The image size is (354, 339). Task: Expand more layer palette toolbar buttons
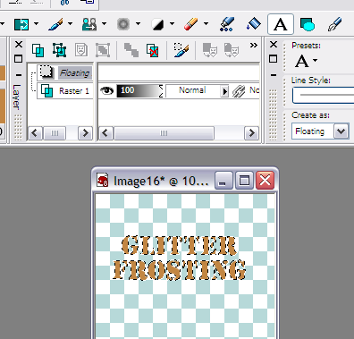254,46
